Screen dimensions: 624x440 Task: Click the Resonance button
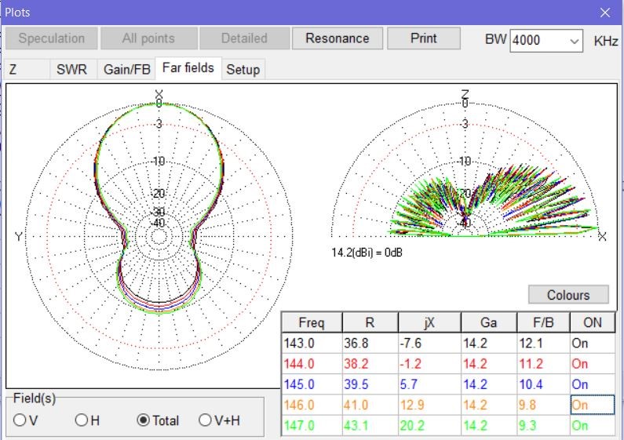[338, 38]
